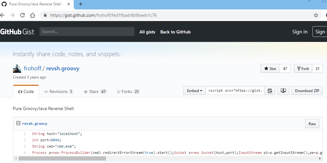Visit the frohoff user profile link
327x163 pixels.
tap(33, 68)
